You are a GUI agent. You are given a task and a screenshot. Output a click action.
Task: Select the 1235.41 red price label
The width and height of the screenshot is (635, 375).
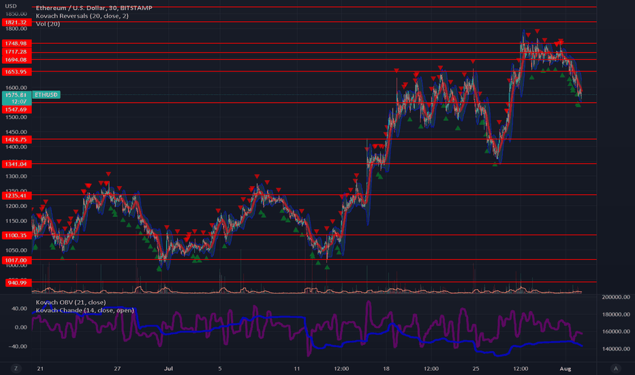(x=16, y=196)
